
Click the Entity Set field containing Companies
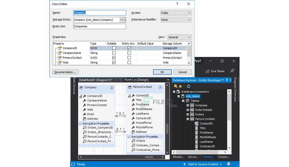[x=100, y=26]
